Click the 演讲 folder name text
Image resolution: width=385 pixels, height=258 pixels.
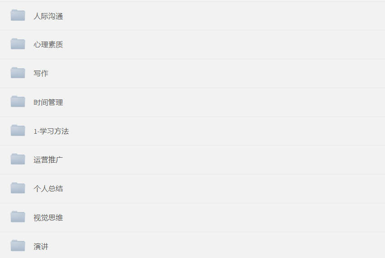(41, 247)
